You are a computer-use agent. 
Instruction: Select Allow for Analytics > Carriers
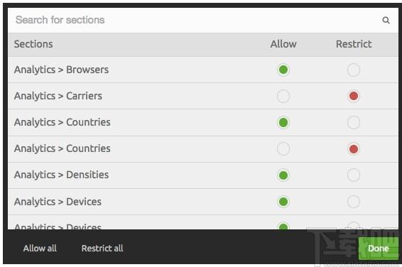283,96
